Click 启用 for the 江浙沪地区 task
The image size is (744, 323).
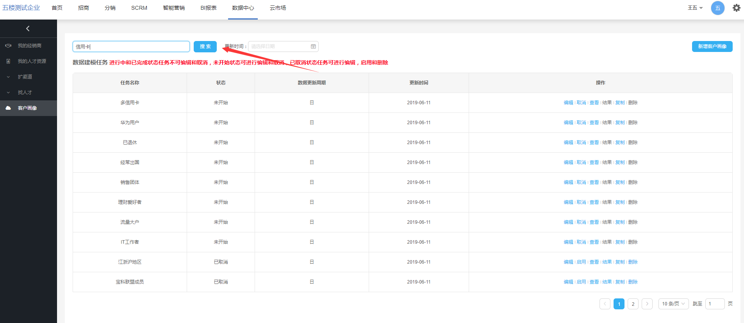[581, 262]
